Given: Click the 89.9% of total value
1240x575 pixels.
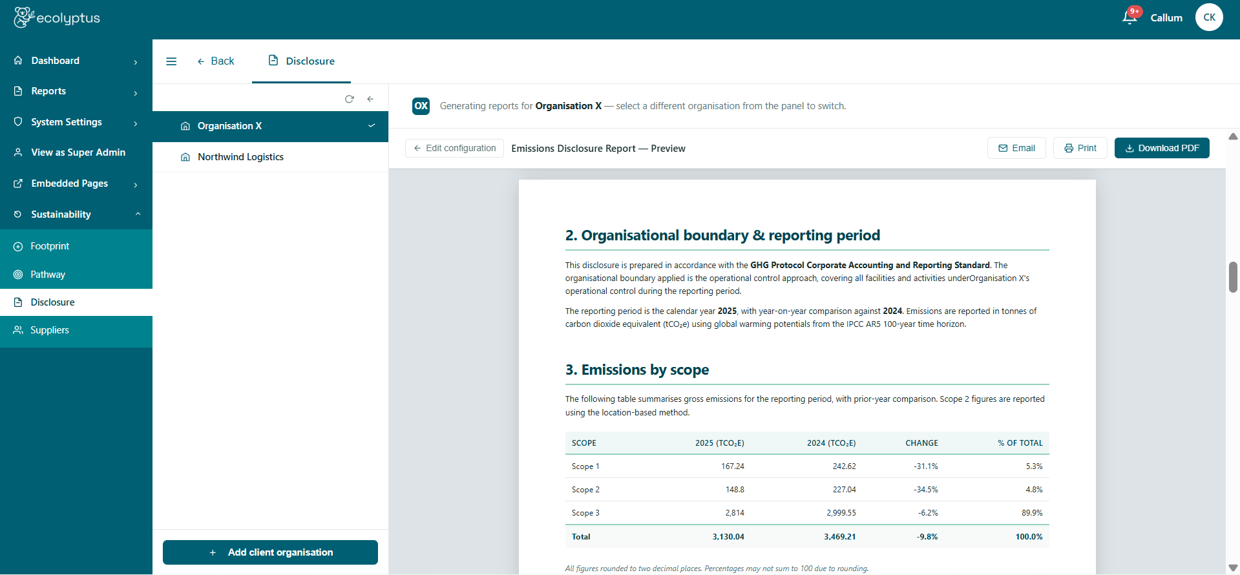Looking at the screenshot, I should pyautogui.click(x=1032, y=513).
